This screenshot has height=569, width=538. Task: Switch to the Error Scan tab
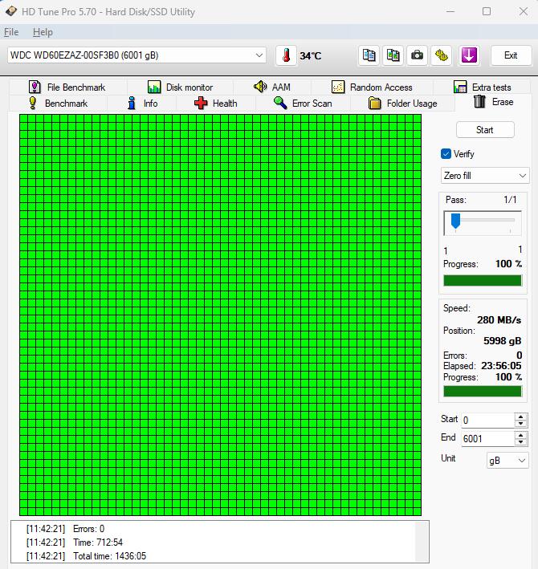[303, 103]
